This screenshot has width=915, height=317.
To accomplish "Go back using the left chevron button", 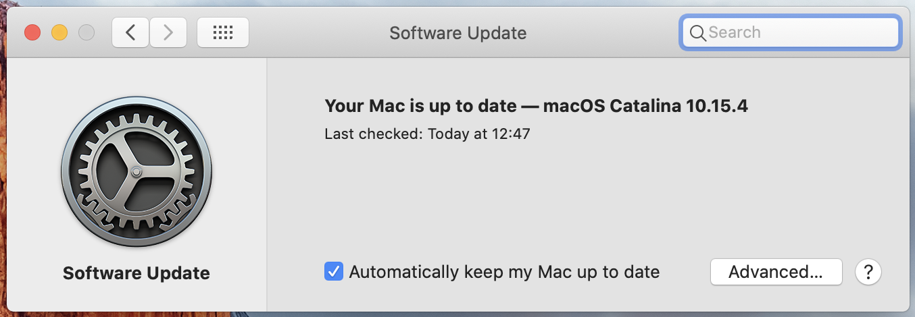I will click(130, 32).
